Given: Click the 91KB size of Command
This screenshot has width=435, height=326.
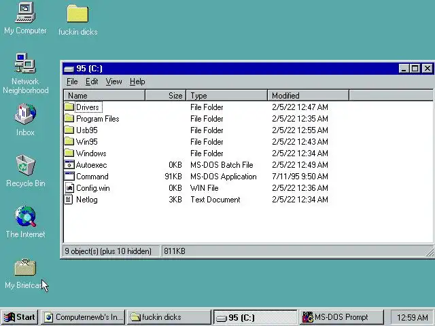Looking at the screenshot, I should pos(173,177).
